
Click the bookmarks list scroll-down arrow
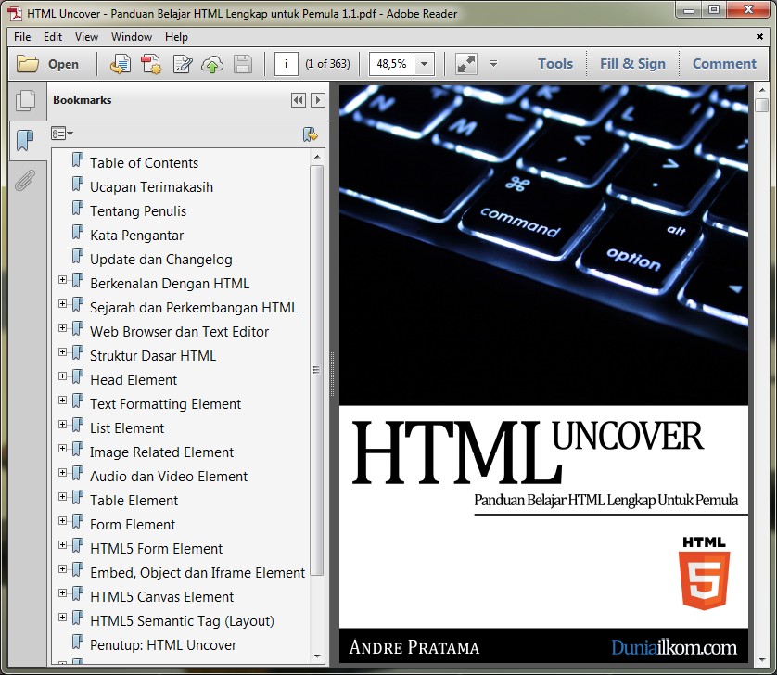pyautogui.click(x=317, y=656)
